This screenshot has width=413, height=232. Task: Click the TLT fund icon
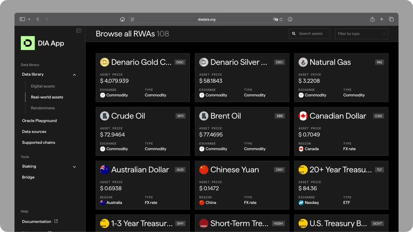[x=303, y=170]
